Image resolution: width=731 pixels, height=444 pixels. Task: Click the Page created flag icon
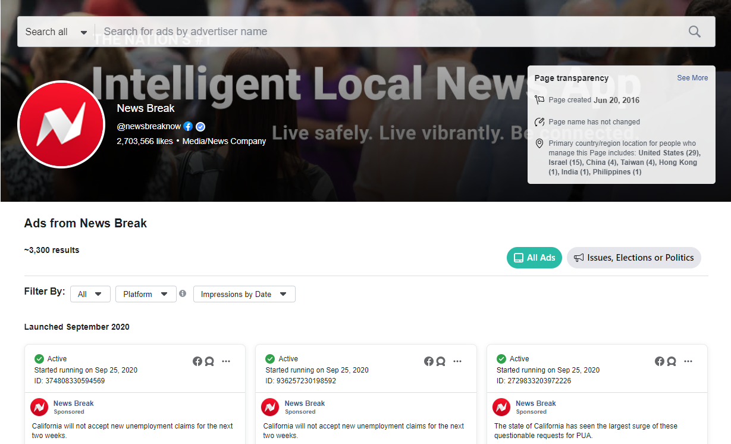[x=539, y=100]
